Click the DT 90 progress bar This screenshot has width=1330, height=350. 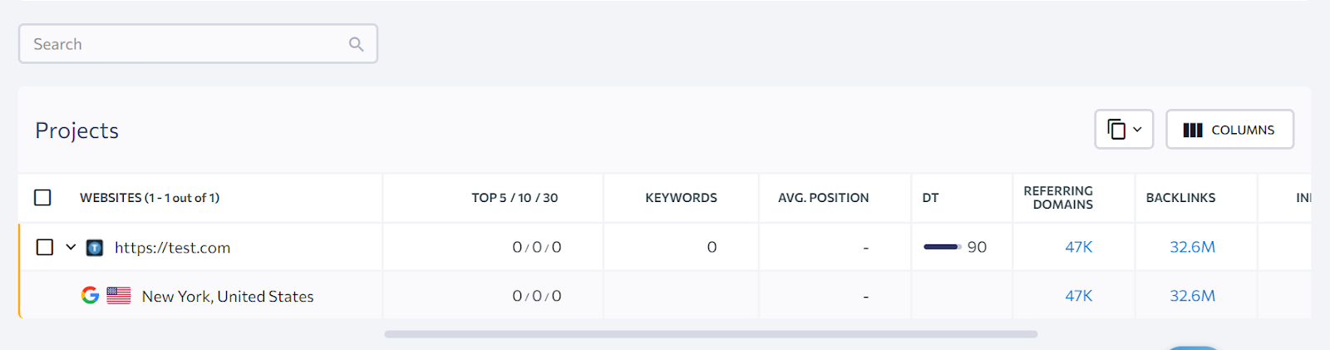[942, 247]
